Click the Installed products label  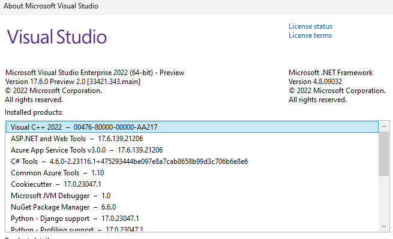click(x=34, y=112)
